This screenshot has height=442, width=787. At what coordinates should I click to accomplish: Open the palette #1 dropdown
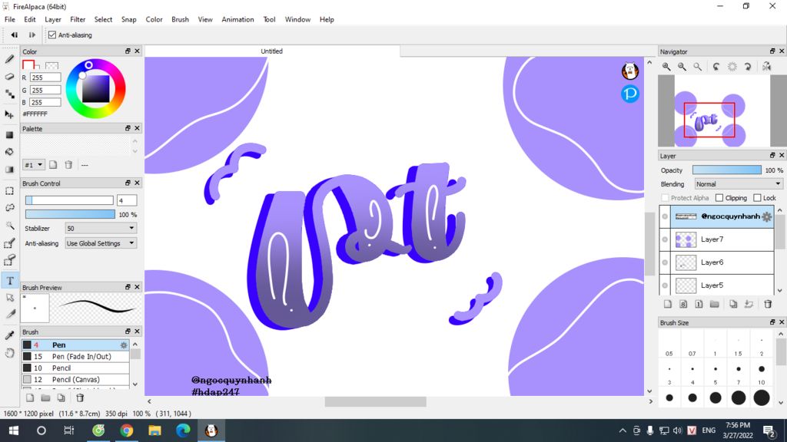(34, 165)
